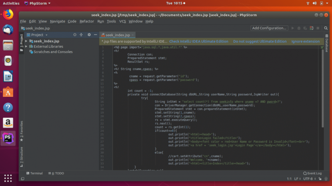Open Firefox from the Ubuntu dock
Viewport: 332px width, 186px height.
point(8,14)
